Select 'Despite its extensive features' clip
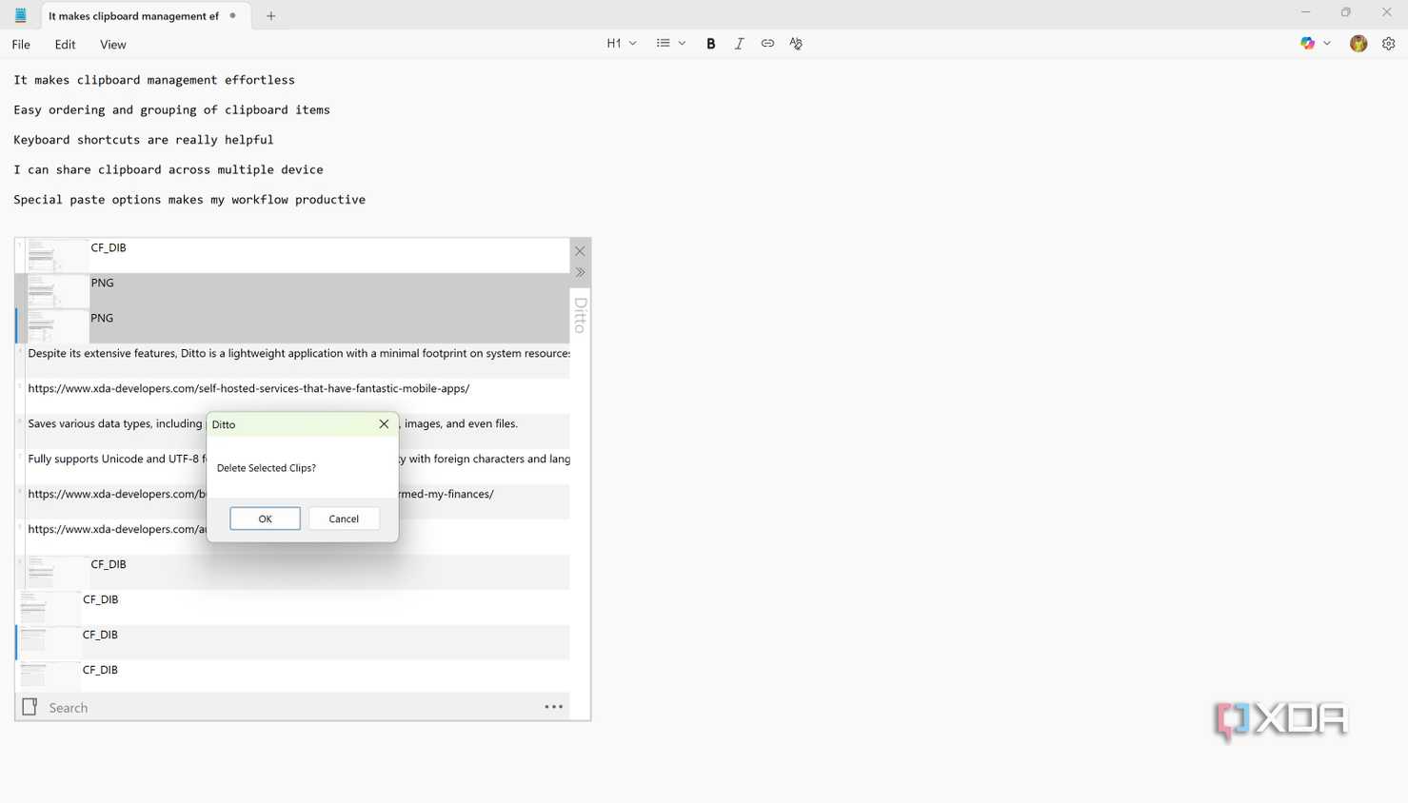This screenshot has height=803, width=1408. (x=292, y=361)
